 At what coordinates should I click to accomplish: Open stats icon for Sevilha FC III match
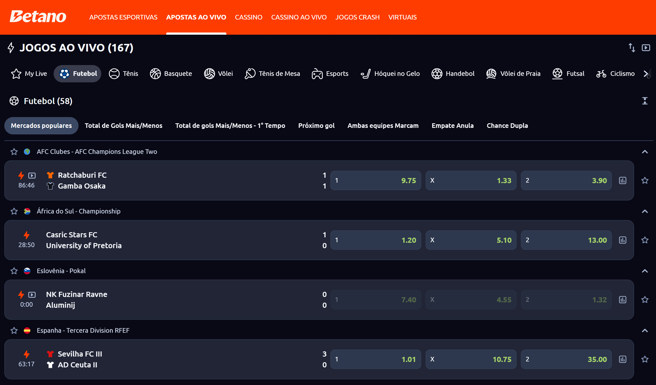623,359
